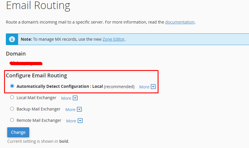249x148 pixels.
Task: Click the 'Backup Mail Exchanger' label text
Action: (x=39, y=109)
